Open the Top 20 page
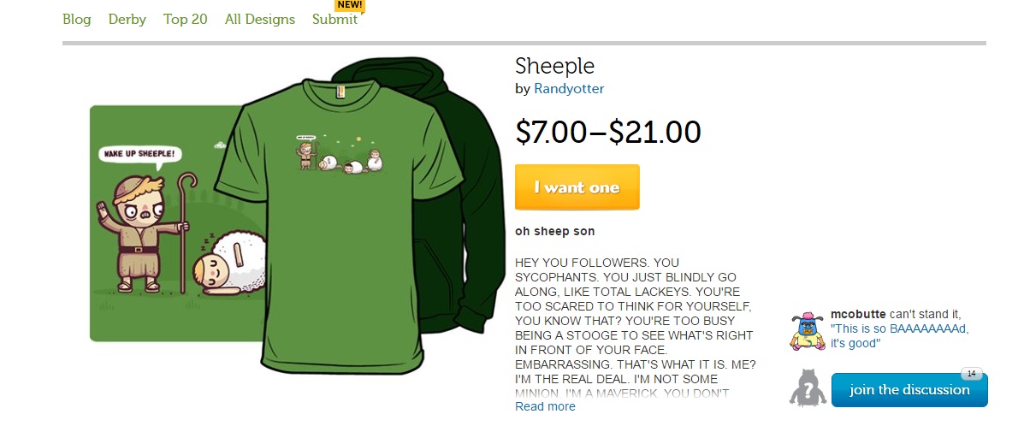 point(185,19)
